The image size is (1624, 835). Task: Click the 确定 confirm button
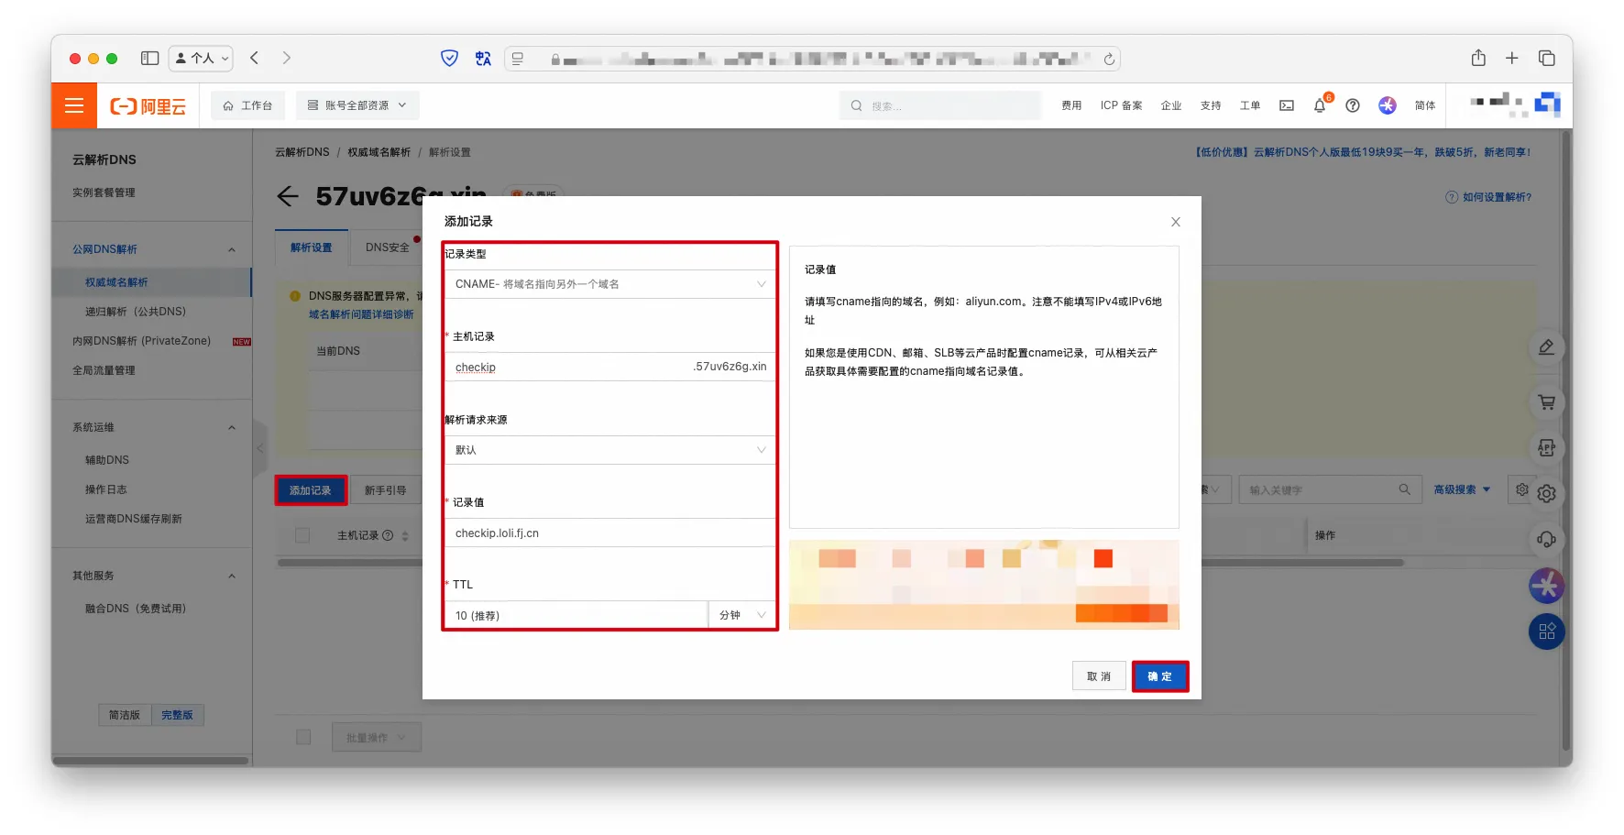[1159, 676]
